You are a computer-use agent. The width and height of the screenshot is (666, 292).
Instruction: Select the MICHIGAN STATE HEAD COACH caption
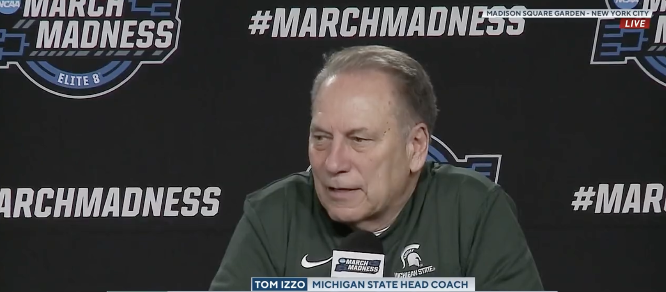tap(391, 284)
